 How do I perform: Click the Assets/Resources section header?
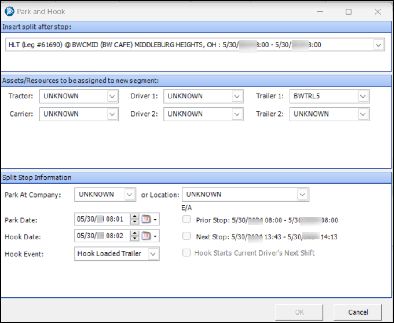(x=196, y=81)
